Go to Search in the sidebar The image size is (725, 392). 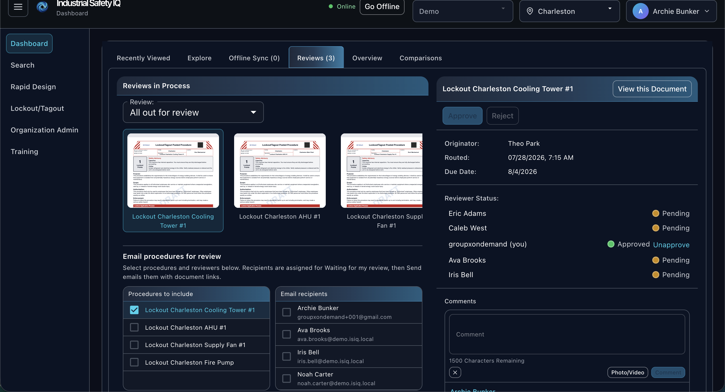point(22,65)
